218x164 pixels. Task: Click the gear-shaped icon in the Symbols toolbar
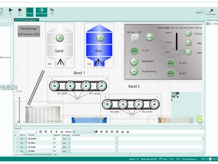117,132
